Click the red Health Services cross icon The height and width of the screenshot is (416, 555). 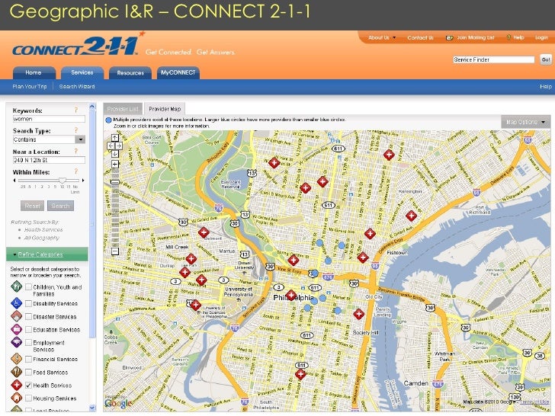[x=16, y=385]
